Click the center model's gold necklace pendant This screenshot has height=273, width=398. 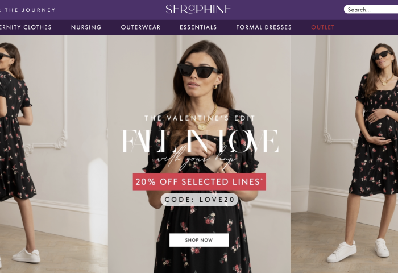click(202, 126)
